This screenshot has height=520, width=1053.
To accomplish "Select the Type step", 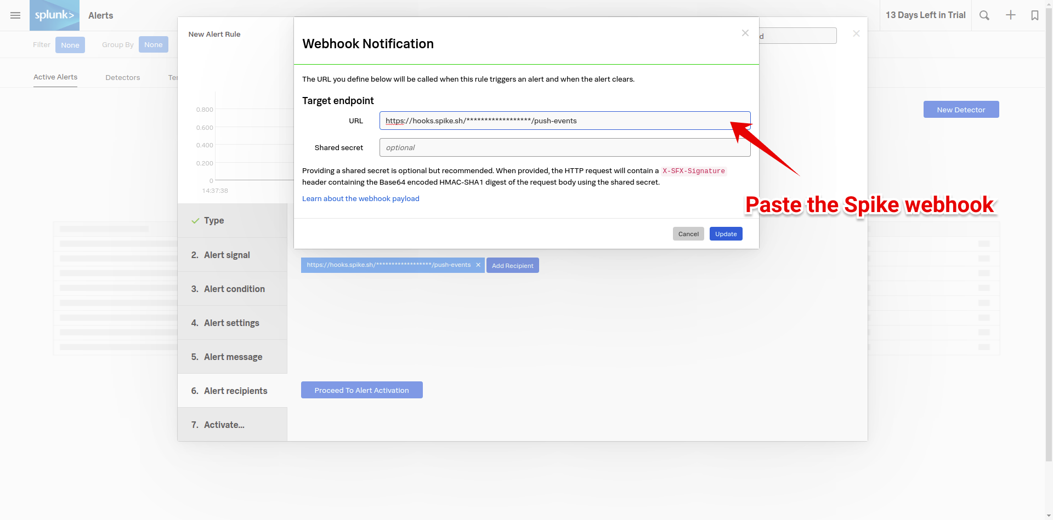I will point(233,220).
